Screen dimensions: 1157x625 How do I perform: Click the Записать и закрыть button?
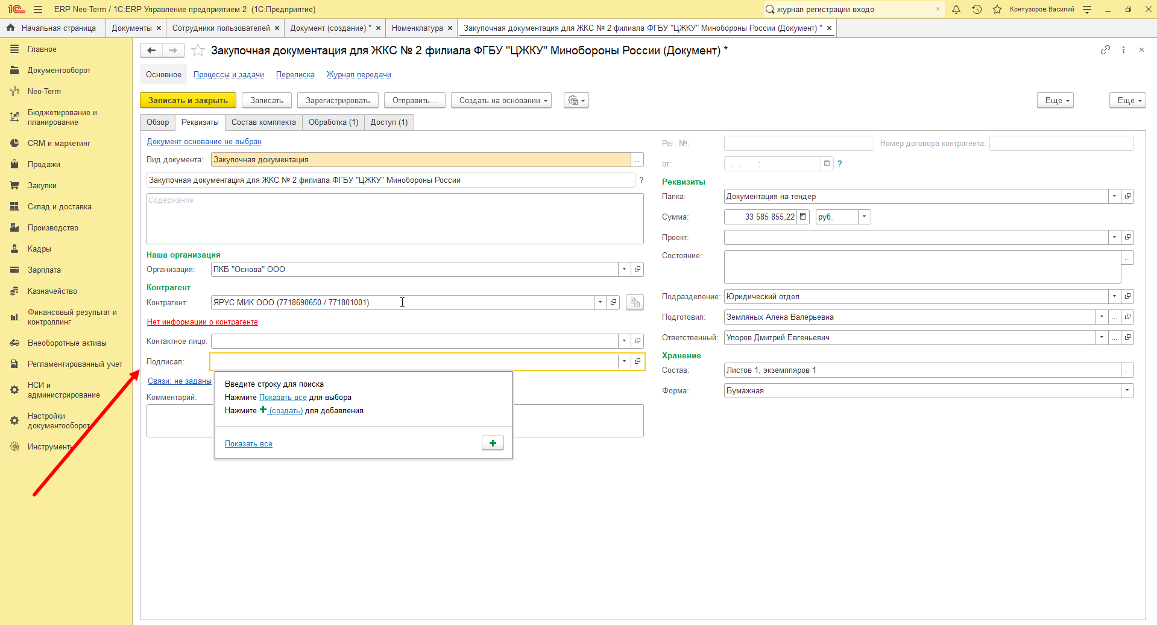click(188, 101)
